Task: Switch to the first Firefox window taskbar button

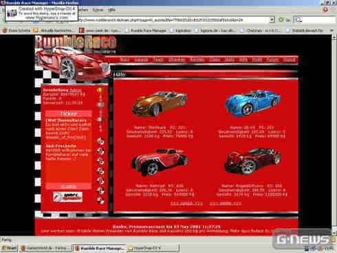Action: click(45, 248)
